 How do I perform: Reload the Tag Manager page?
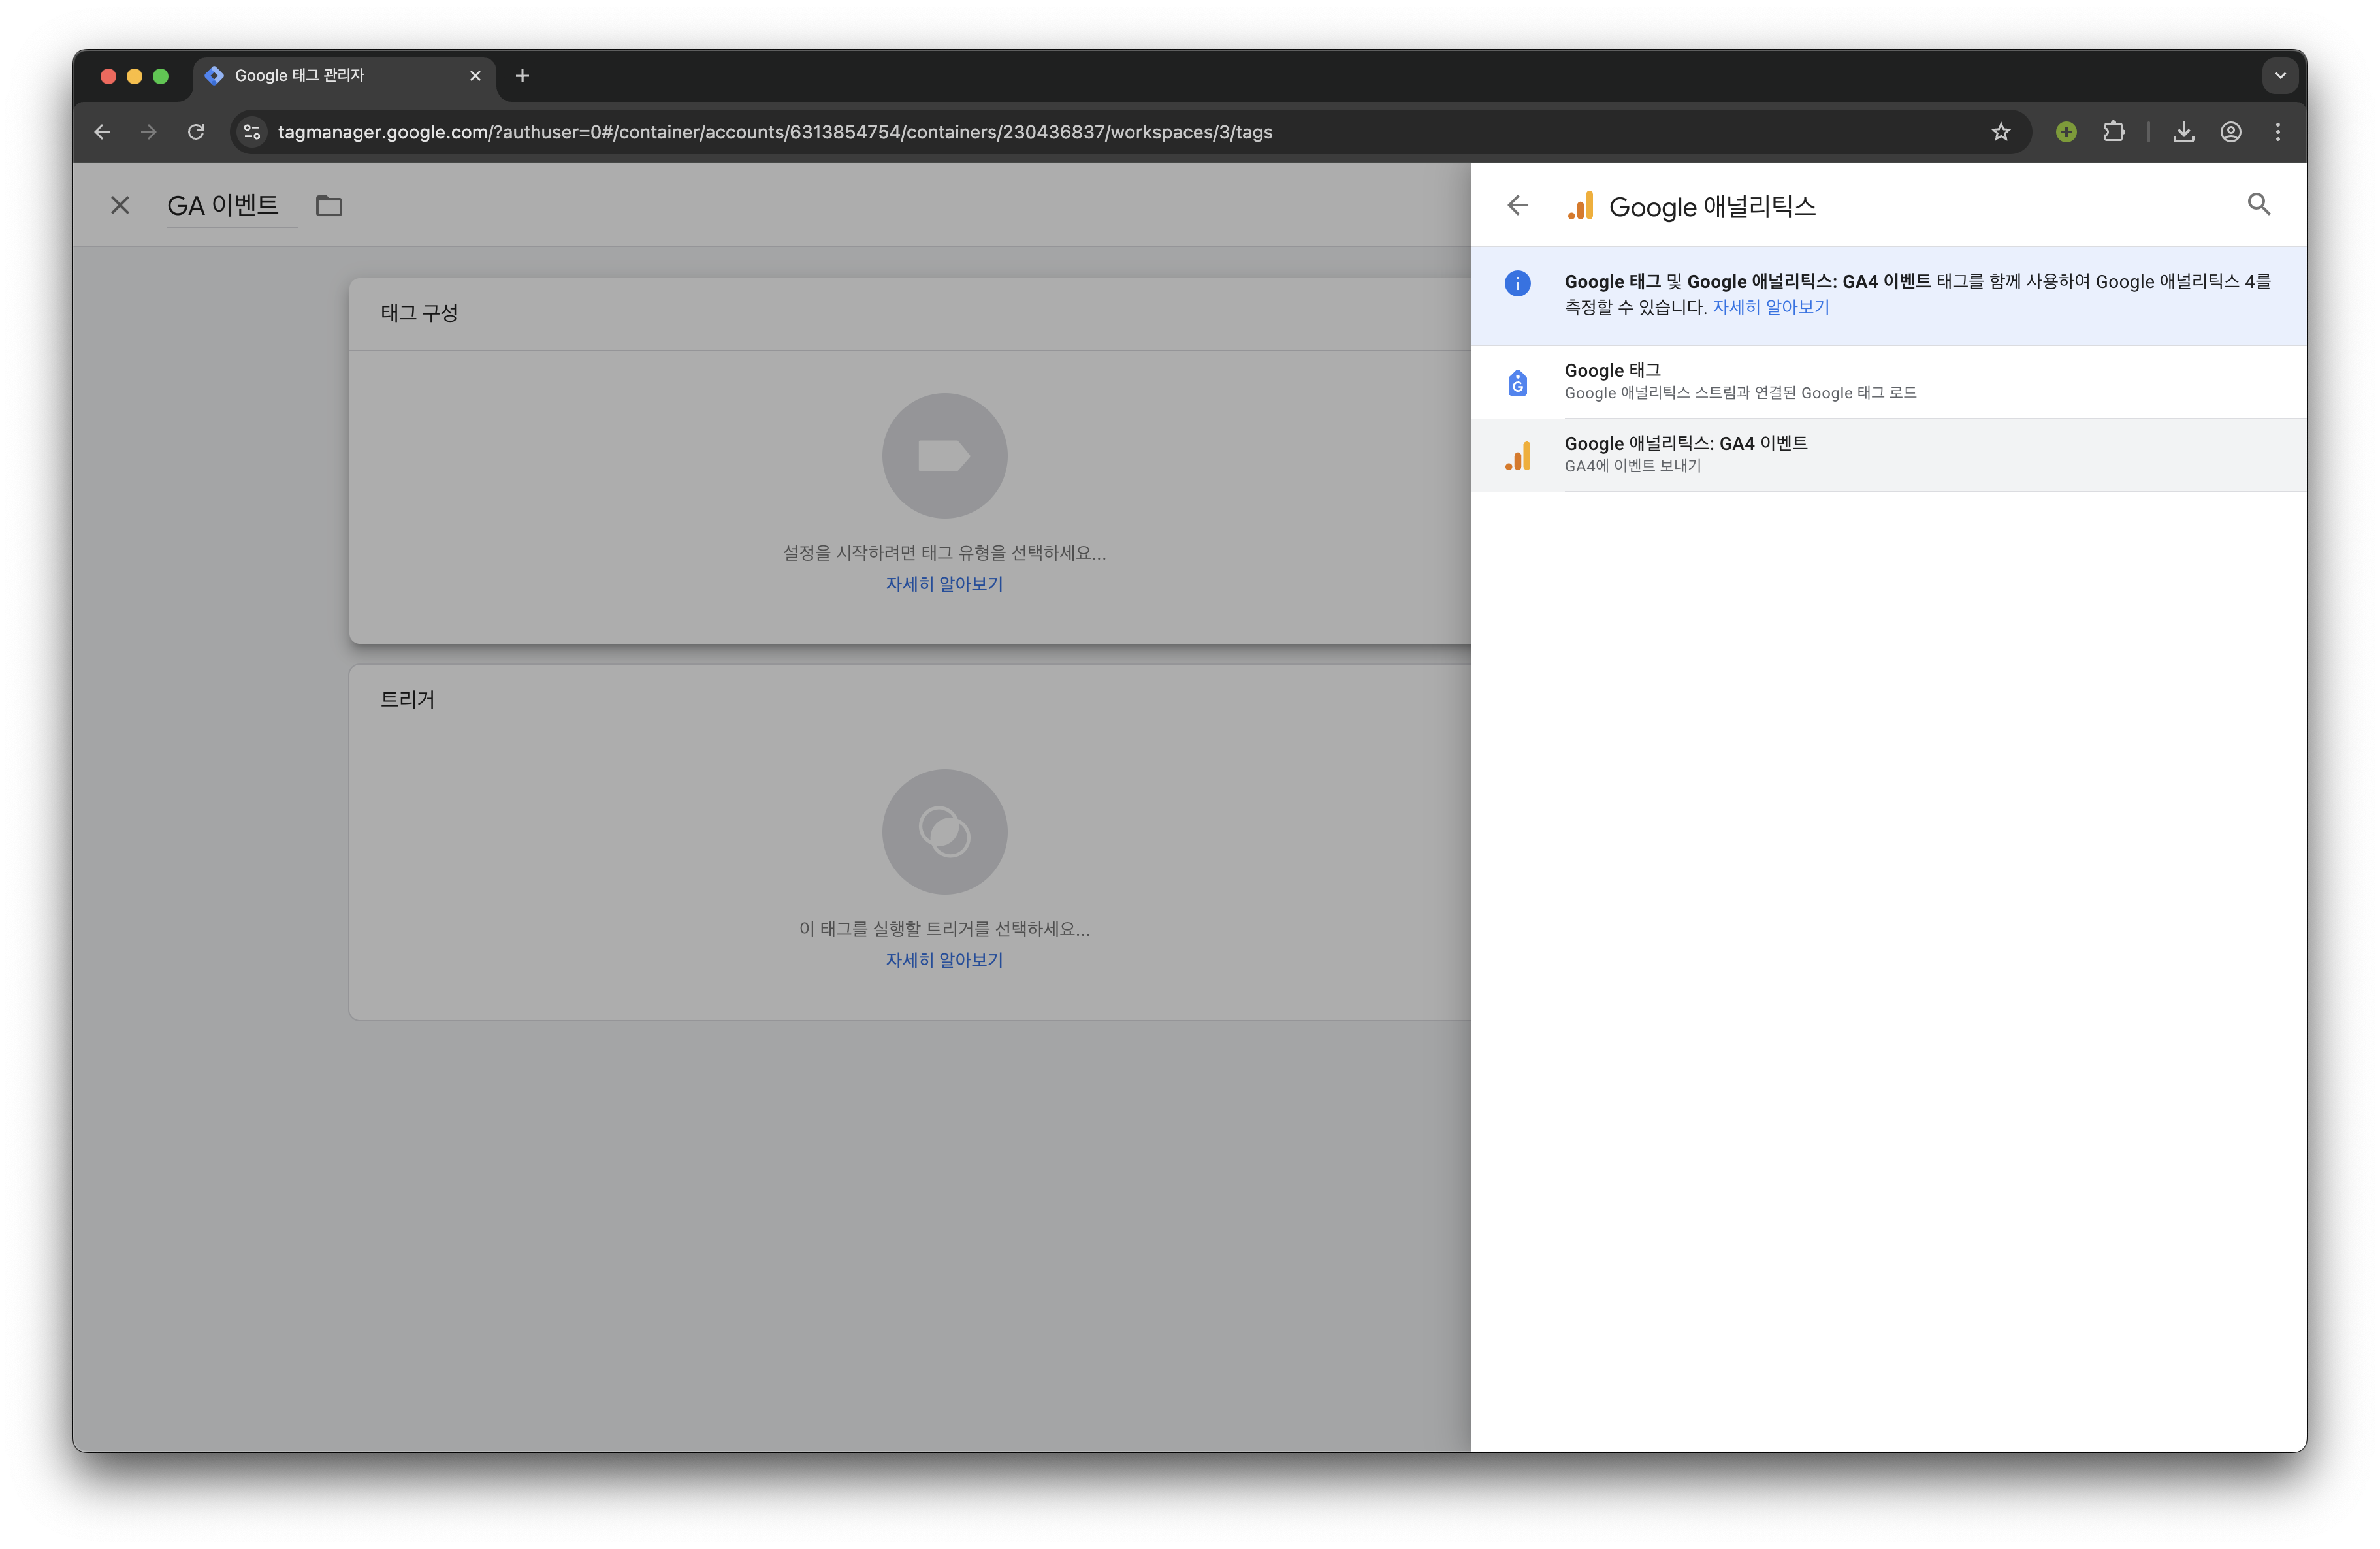tap(196, 132)
